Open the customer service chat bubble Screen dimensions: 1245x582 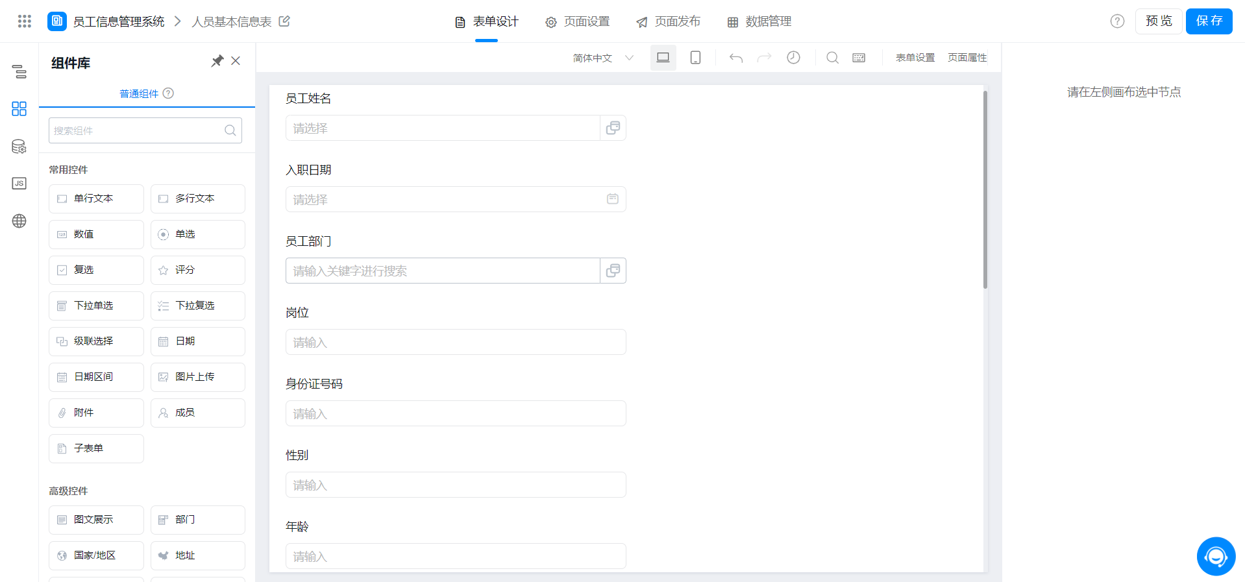tap(1216, 556)
